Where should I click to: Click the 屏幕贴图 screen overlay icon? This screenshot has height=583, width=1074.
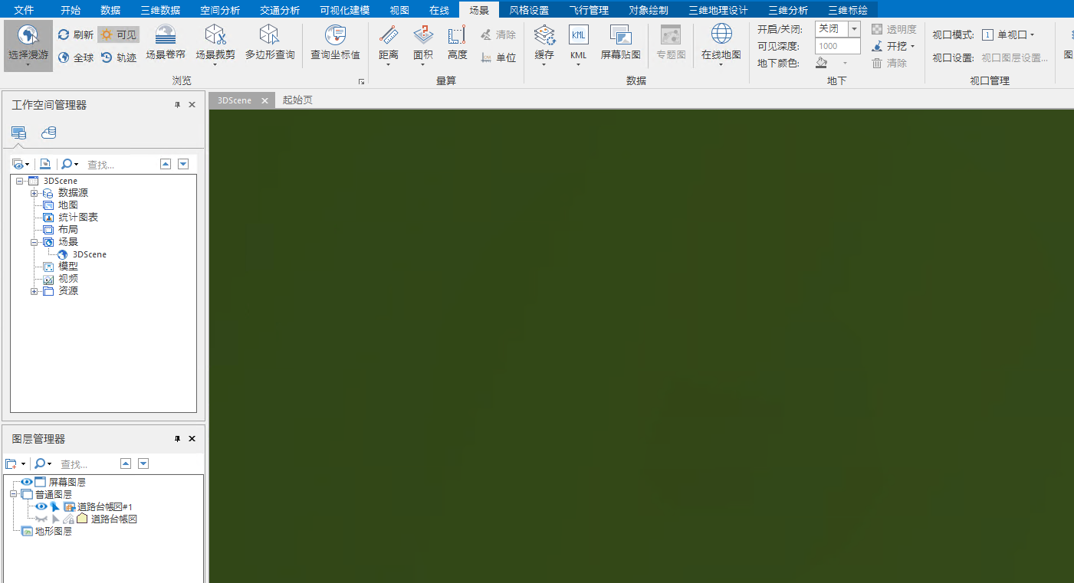tap(620, 43)
